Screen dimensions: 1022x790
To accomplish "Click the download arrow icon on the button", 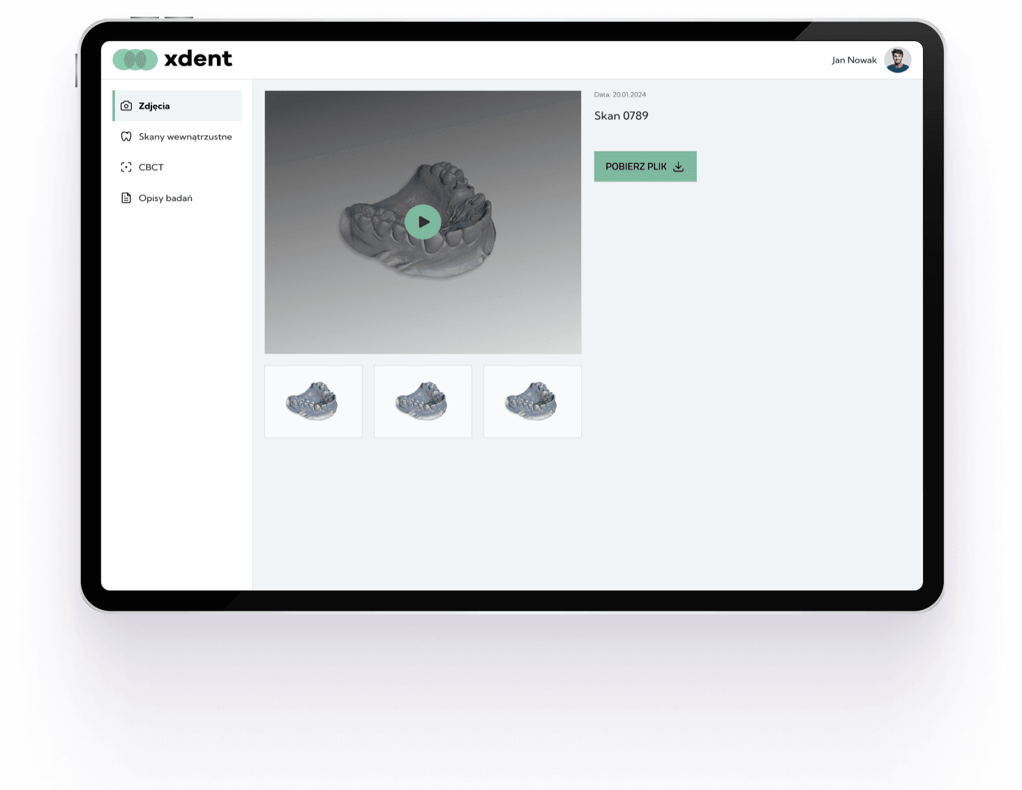I will [x=678, y=167].
